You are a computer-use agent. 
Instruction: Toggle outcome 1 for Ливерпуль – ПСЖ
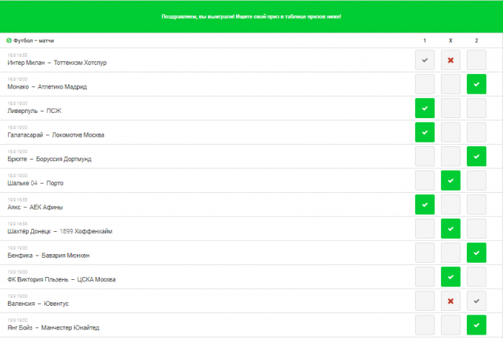pos(425,108)
